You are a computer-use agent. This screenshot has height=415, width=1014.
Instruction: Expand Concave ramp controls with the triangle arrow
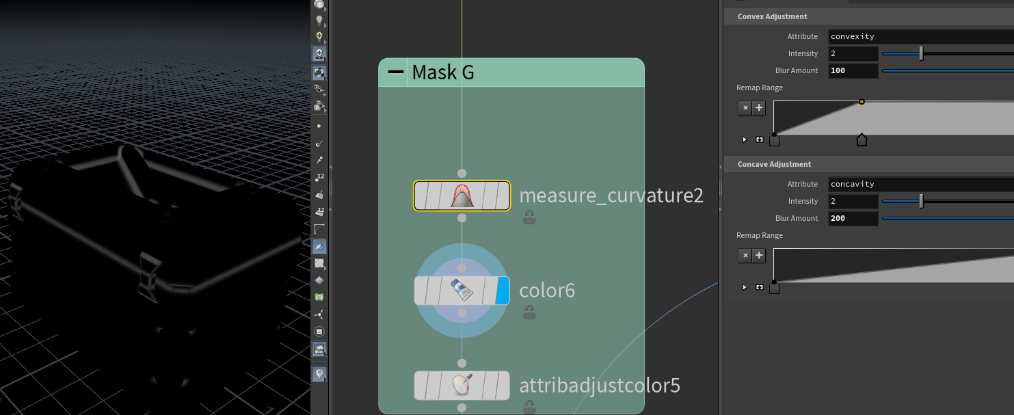(x=745, y=287)
